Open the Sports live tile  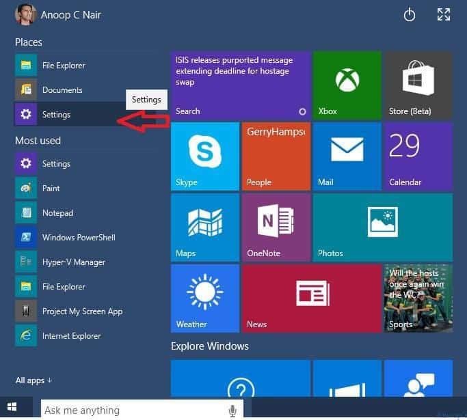click(x=418, y=298)
